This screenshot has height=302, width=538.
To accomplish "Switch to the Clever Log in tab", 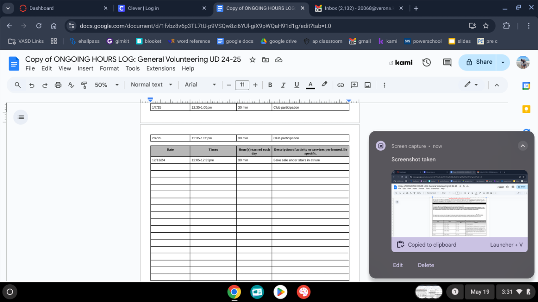I will [x=162, y=8].
